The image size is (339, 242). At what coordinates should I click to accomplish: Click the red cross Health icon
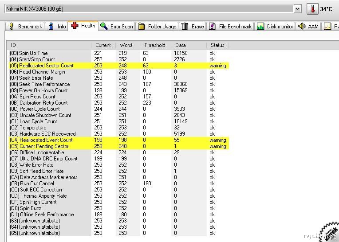click(75, 25)
